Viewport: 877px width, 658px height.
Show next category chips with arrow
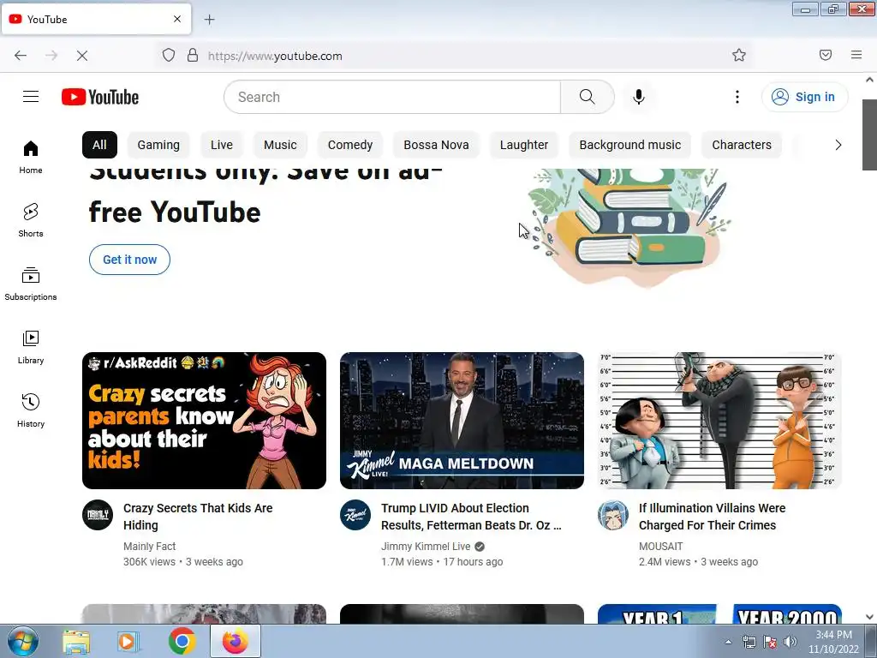coord(838,145)
